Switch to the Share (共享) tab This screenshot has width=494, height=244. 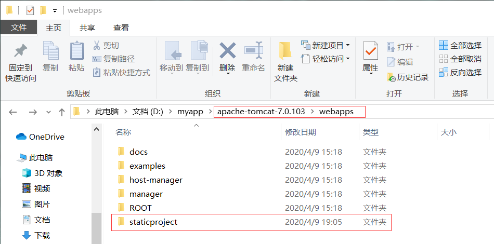click(x=87, y=28)
